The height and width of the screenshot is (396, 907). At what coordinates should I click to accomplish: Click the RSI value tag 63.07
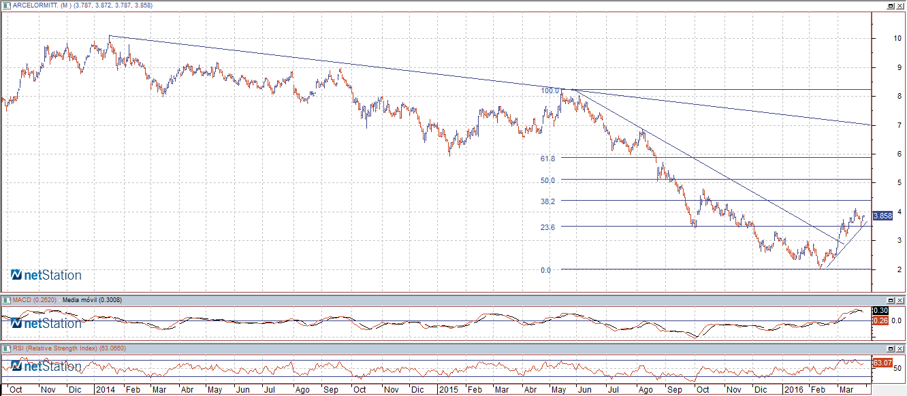882,363
